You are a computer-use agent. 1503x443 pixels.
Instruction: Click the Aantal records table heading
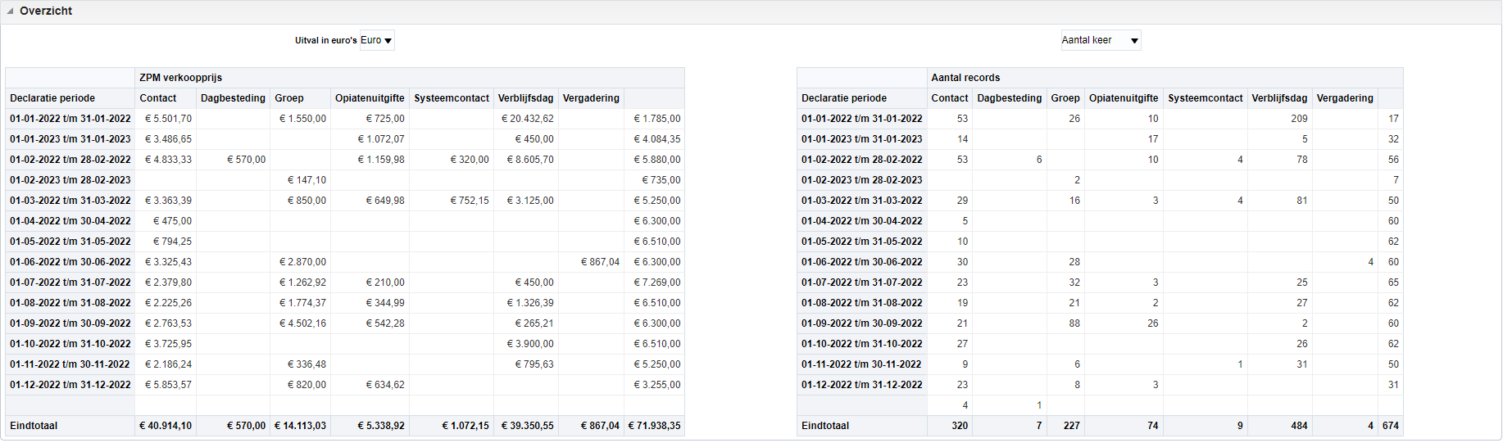click(965, 78)
